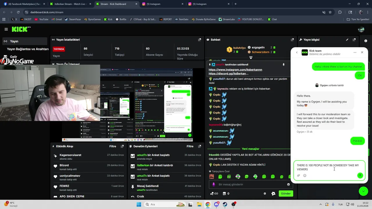Image resolution: width=372 pixels, height=209 pixels.
Task: Open the pinned Instagram link
Action: [235, 70]
